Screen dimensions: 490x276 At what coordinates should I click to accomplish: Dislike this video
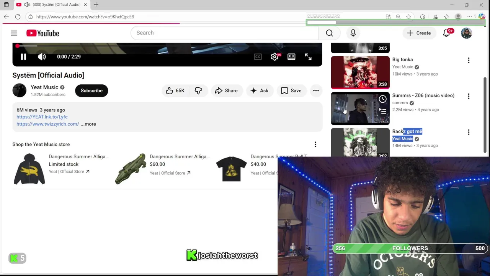click(198, 90)
